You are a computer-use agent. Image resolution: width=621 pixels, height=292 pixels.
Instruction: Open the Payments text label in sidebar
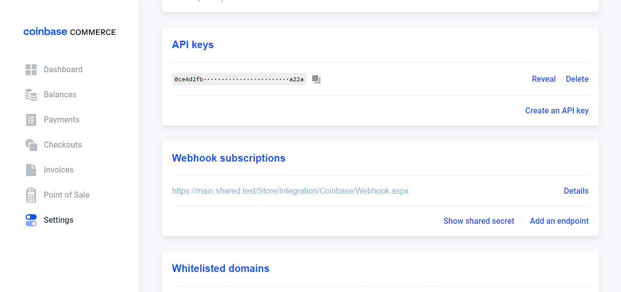pos(61,120)
